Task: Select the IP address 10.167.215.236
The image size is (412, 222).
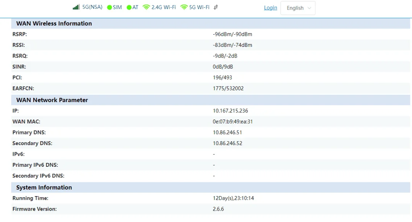Action: click(230, 111)
